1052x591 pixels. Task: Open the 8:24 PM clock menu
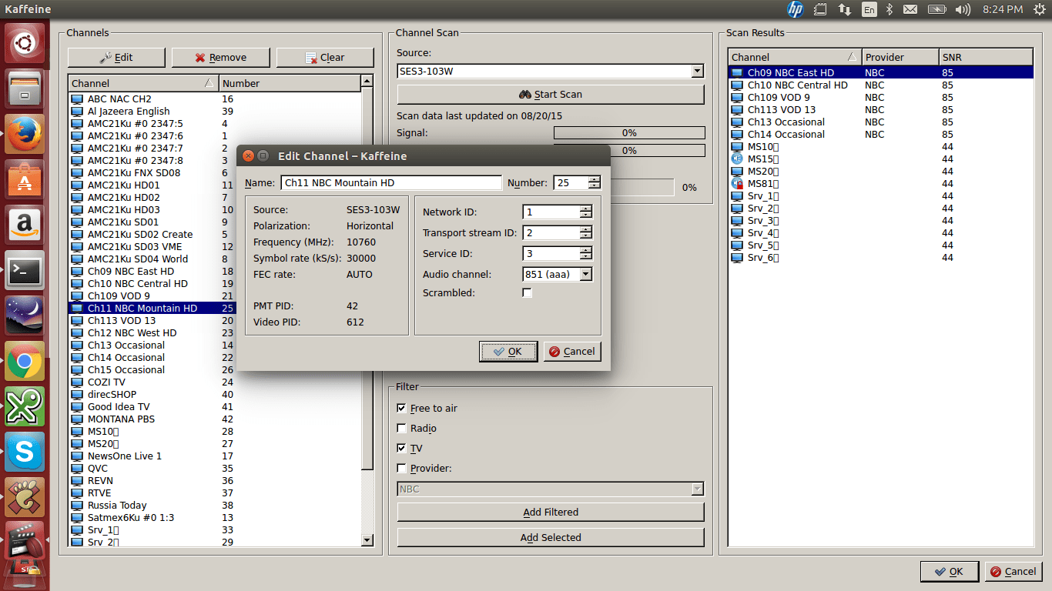point(1003,9)
